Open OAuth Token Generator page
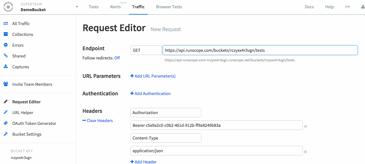 [34, 123]
